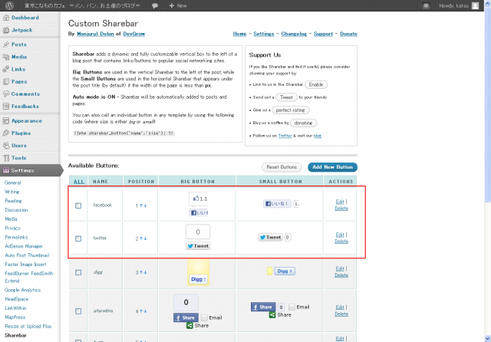Follow the Twitter link in Support Us
491x342 pixels.
(285, 136)
